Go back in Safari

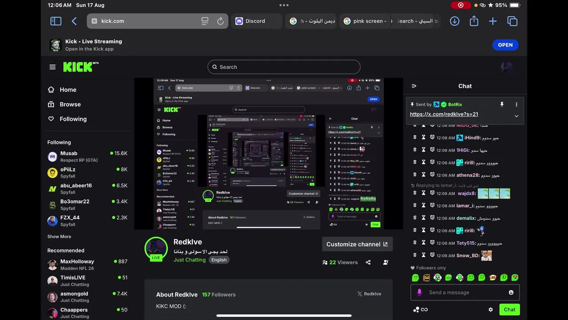pyautogui.click(x=74, y=21)
